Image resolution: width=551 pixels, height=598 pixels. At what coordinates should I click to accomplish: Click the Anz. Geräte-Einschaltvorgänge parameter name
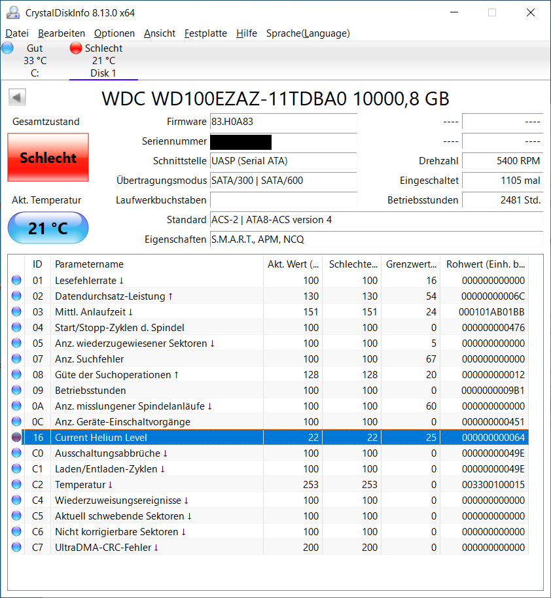click(122, 422)
